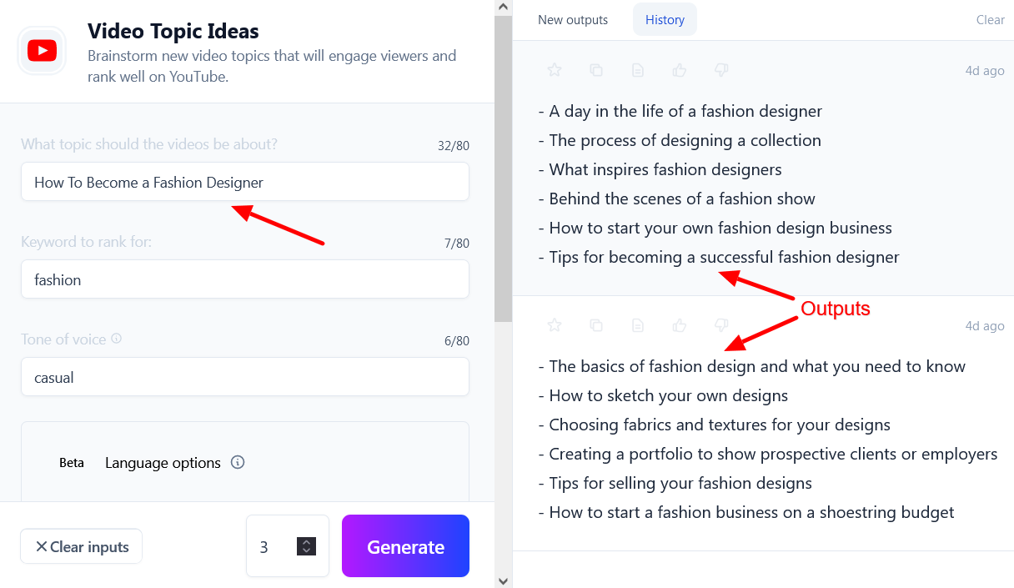Open first output in document editor
Viewport: 1014px width, 588px height.
click(638, 71)
